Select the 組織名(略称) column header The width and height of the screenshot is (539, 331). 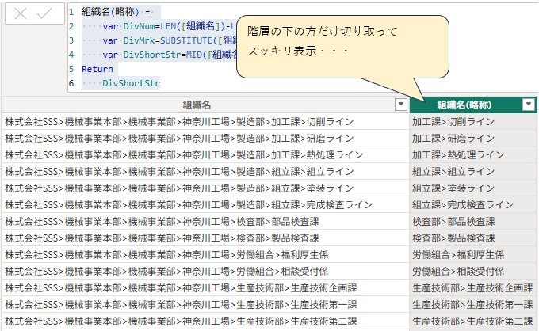coord(466,105)
